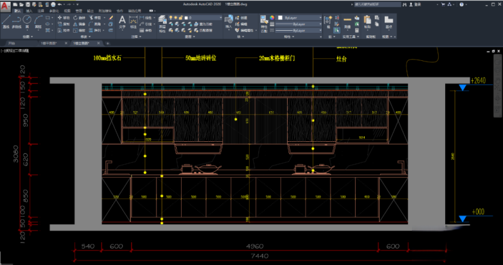Choose the Circle (圆) tool

point(28,20)
